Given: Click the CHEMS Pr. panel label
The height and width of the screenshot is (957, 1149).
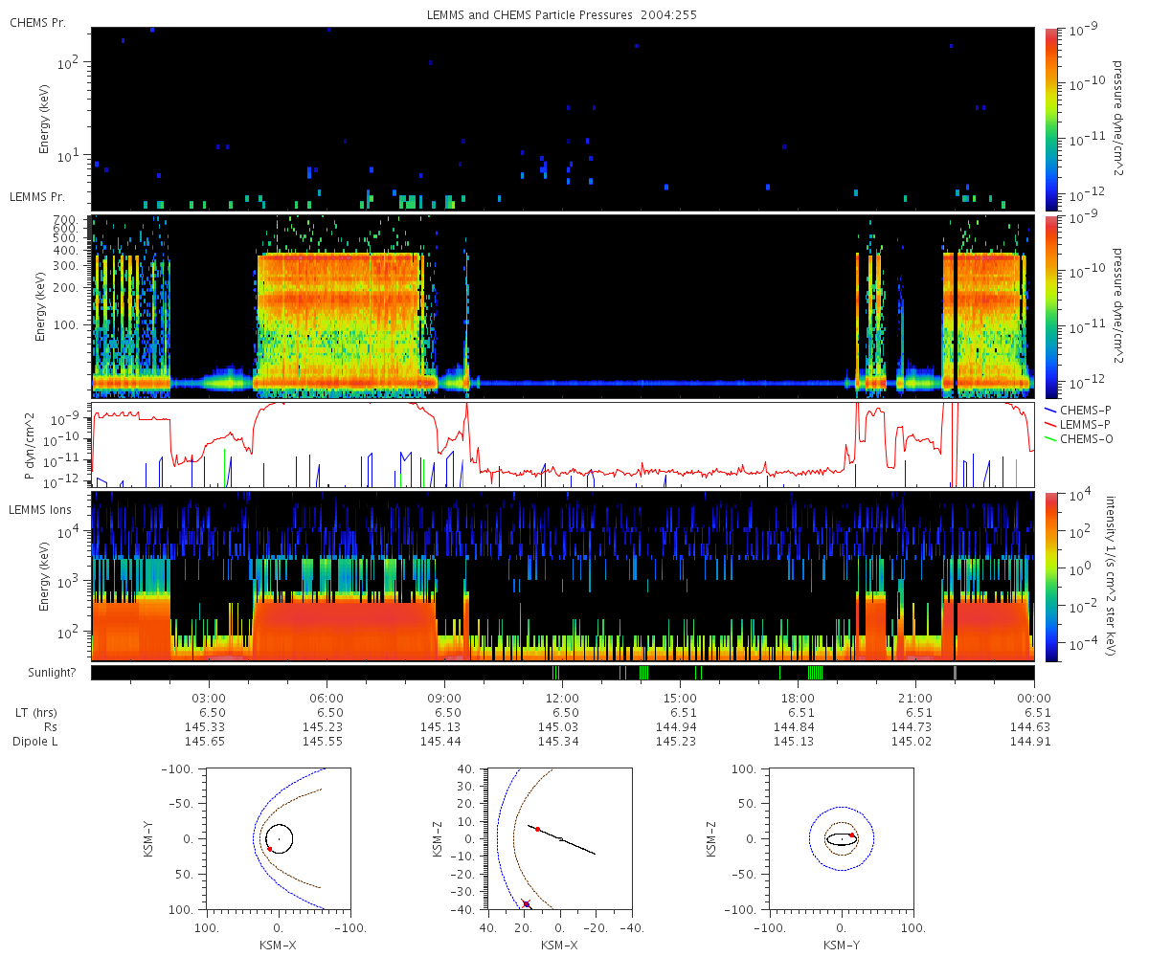Looking at the screenshot, I should 37,22.
